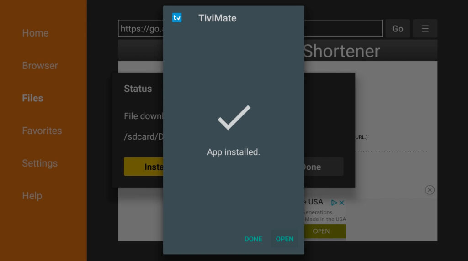
Task: Click the yellow Install button
Action: 144,167
